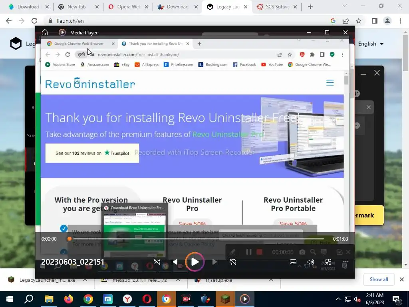409x307 pixels.
Task: Open the Chrome tab search dropdown
Action: pyautogui.click(x=345, y=6)
